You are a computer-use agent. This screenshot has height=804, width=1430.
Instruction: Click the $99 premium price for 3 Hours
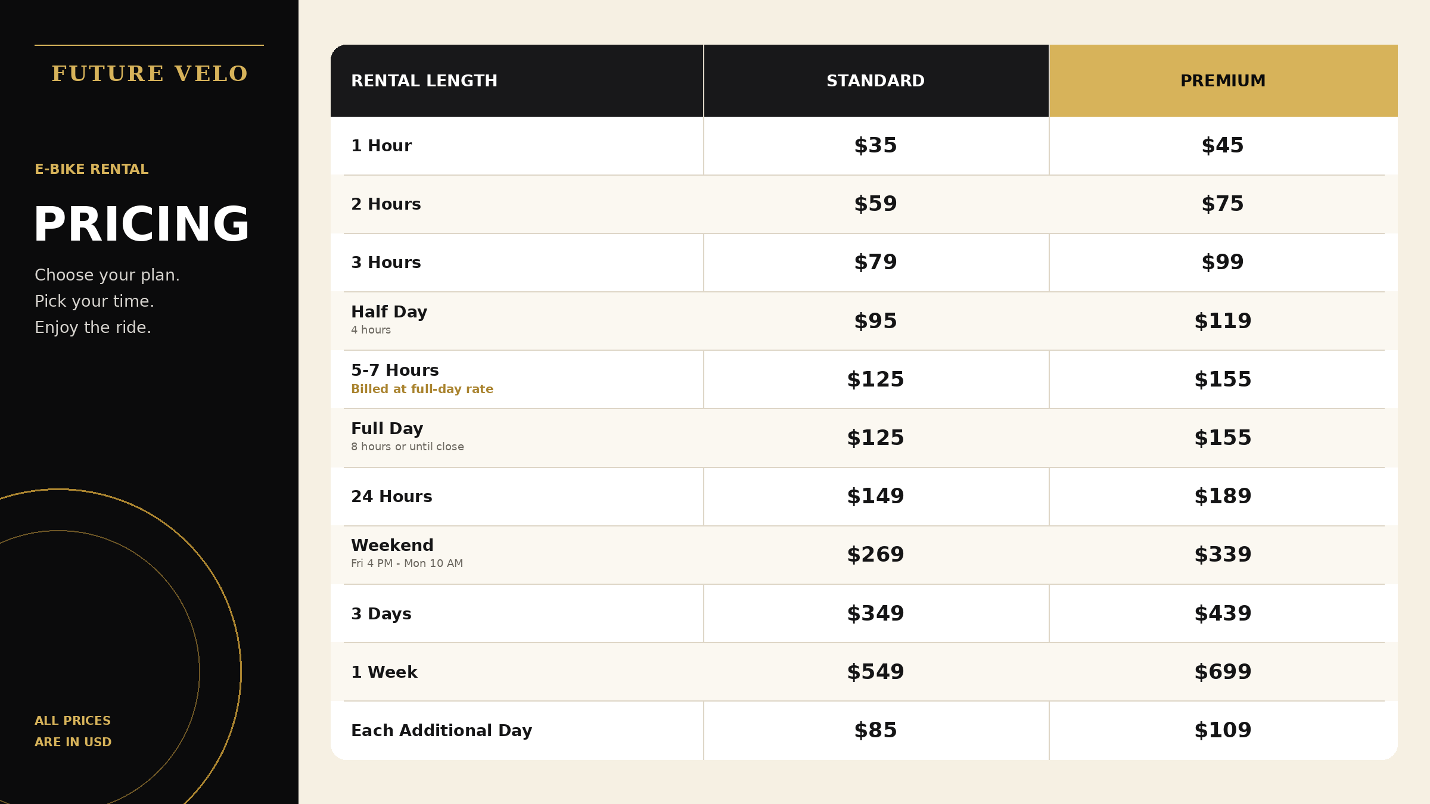[x=1223, y=262]
